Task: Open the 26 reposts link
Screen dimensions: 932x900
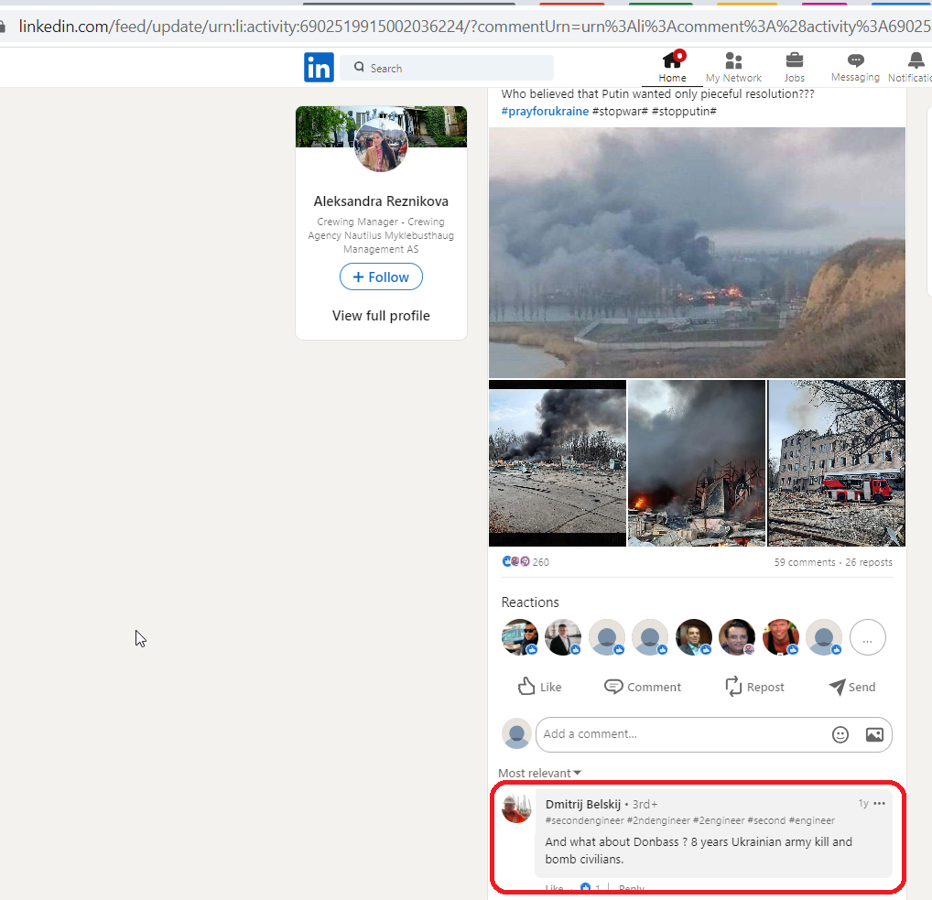Action: tap(869, 562)
